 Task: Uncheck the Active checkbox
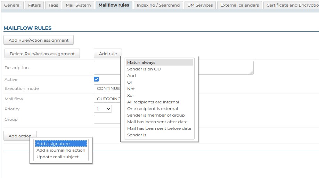click(96, 79)
